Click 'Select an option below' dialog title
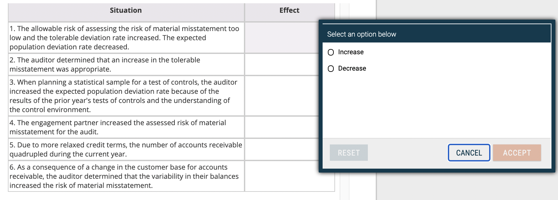Viewport: 558px width, 200px height. (362, 34)
